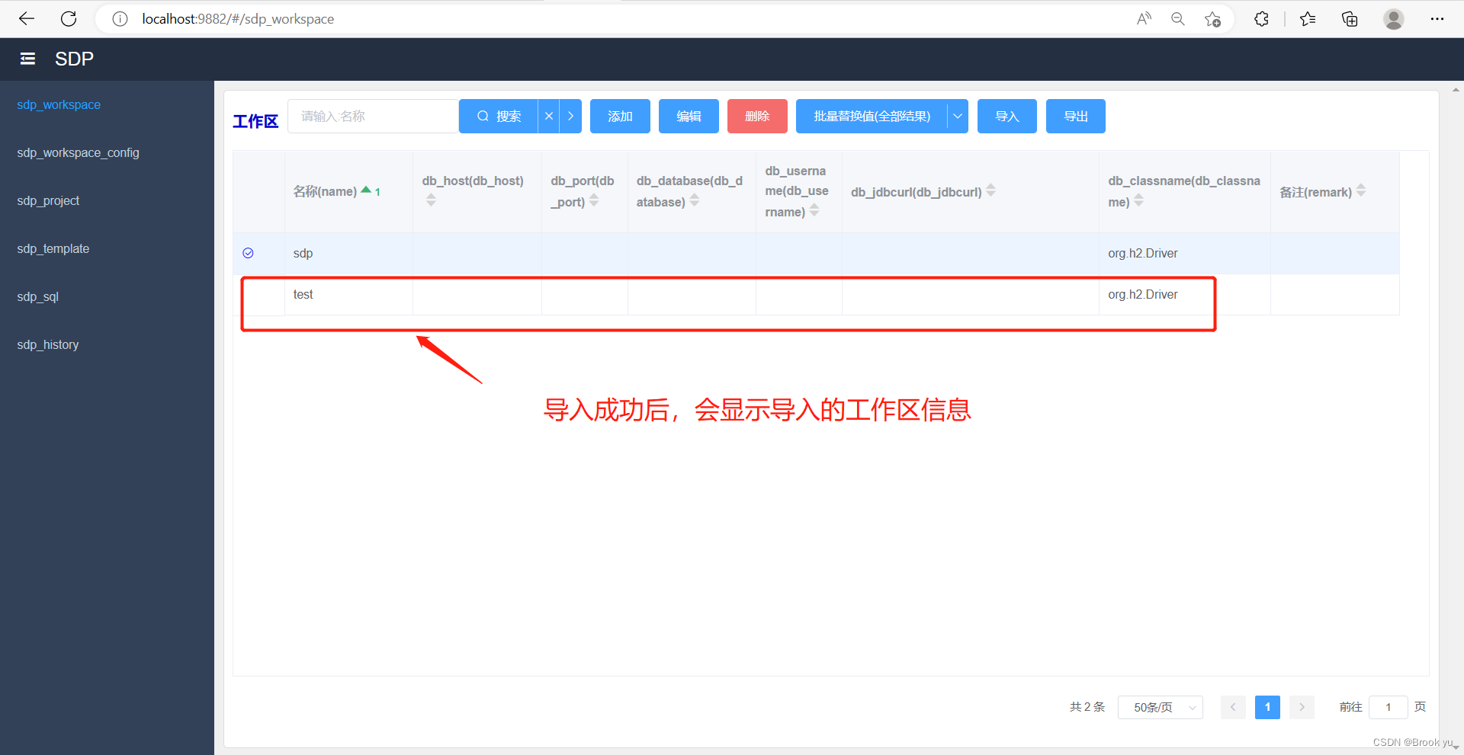The width and height of the screenshot is (1464, 755).
Task: Click the hamburger menu icon in the header
Action: click(x=27, y=59)
